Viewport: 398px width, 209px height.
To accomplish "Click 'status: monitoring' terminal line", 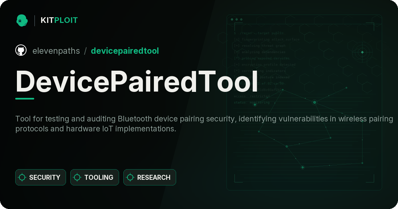I will (252, 103).
